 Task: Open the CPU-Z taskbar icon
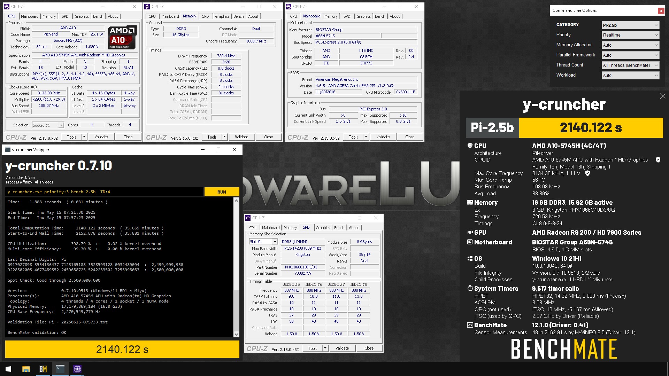(77, 369)
